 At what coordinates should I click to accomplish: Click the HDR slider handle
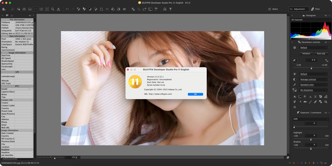294,127
